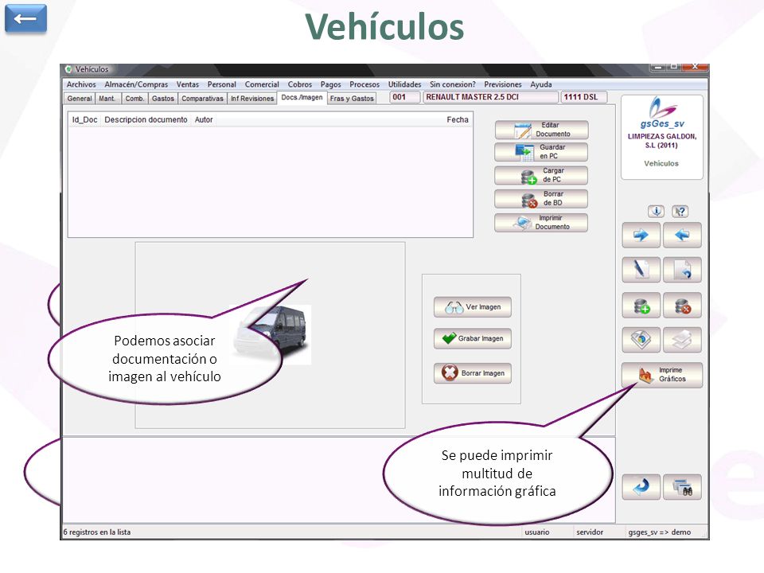Viewport: 764px width, 573px height.
Task: Click the blue back arrow slide button
Action: click(25, 18)
